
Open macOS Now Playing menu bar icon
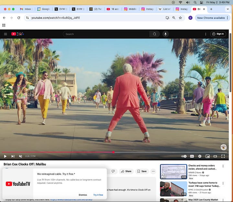click(x=173, y=2)
